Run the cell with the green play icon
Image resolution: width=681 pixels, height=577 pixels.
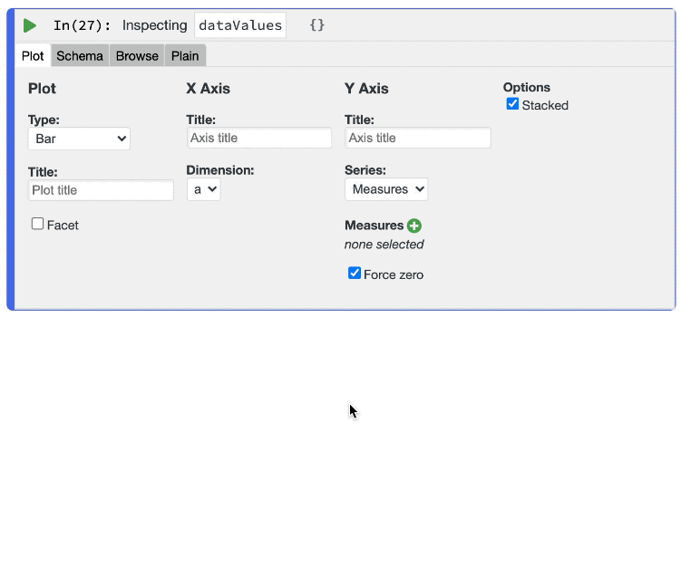pyautogui.click(x=30, y=26)
